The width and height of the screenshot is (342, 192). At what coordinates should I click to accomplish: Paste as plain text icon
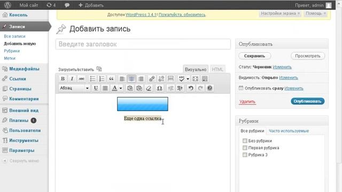[130, 88]
